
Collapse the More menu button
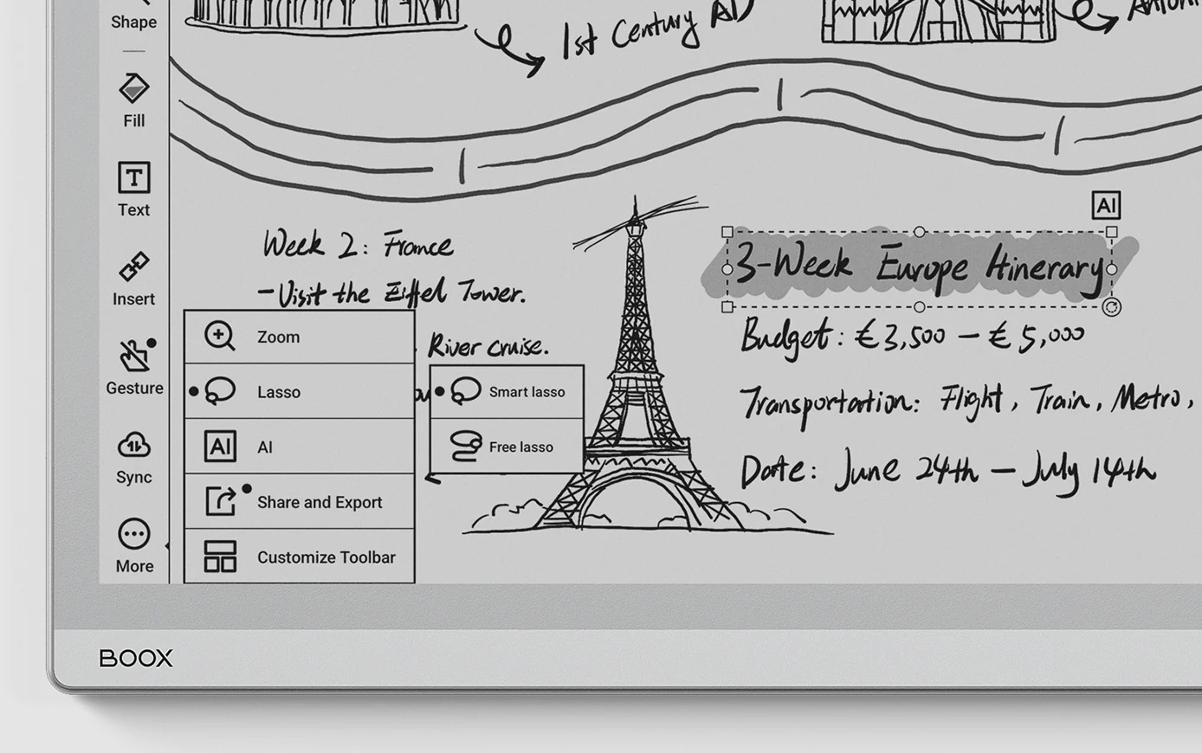133,545
